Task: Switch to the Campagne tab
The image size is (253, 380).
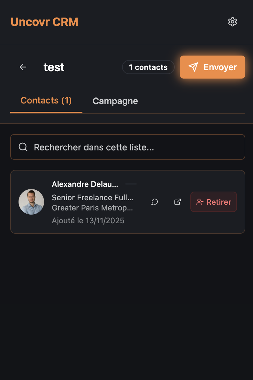Action: tap(115, 101)
